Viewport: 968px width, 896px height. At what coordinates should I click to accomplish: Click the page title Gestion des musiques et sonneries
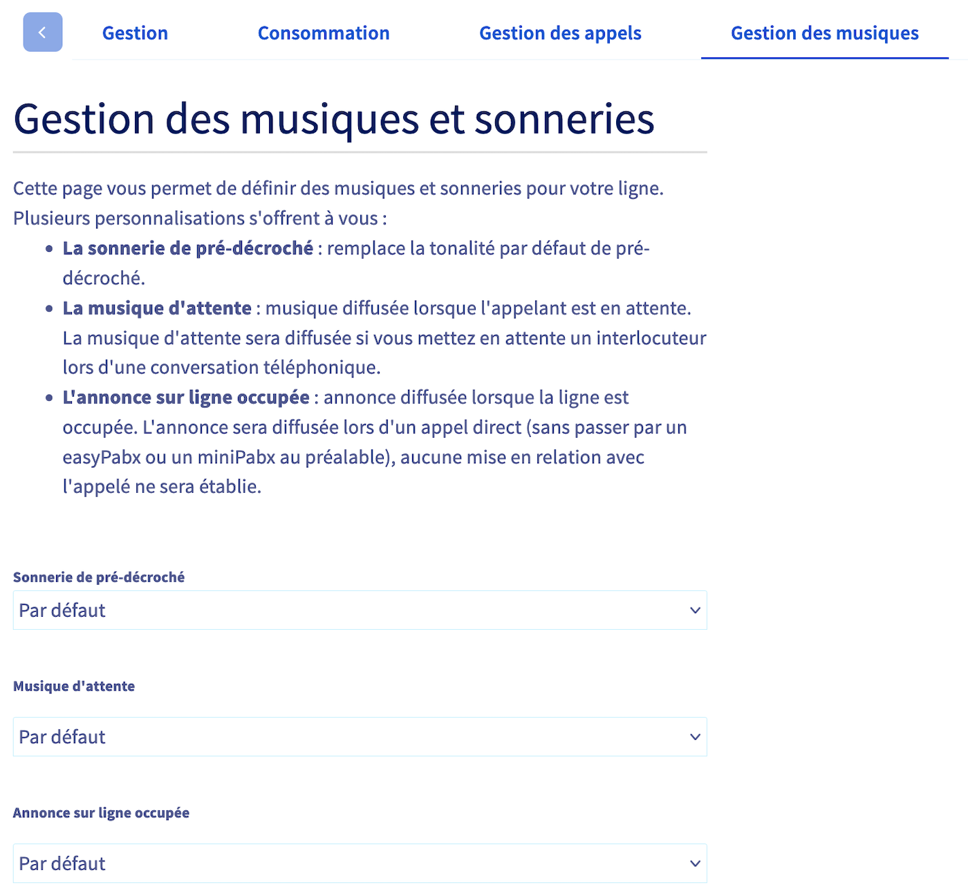pyautogui.click(x=335, y=119)
